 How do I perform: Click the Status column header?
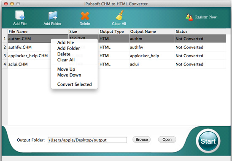[200, 32]
